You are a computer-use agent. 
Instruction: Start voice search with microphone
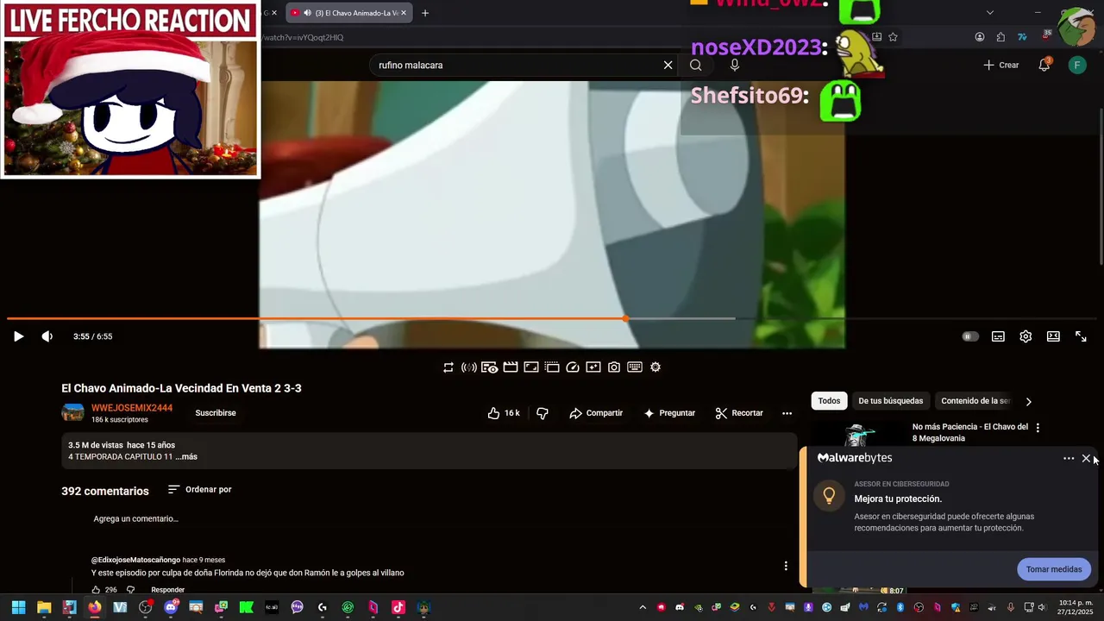[x=735, y=65]
